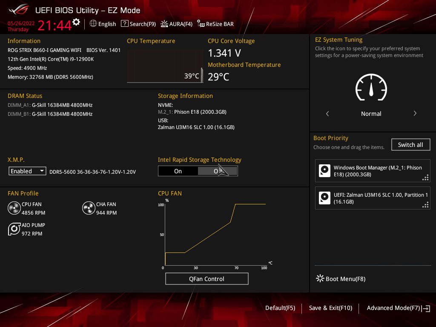Click Windows Boot Manager disk icon
Image resolution: width=436 pixels, height=327 pixels.
(x=324, y=171)
